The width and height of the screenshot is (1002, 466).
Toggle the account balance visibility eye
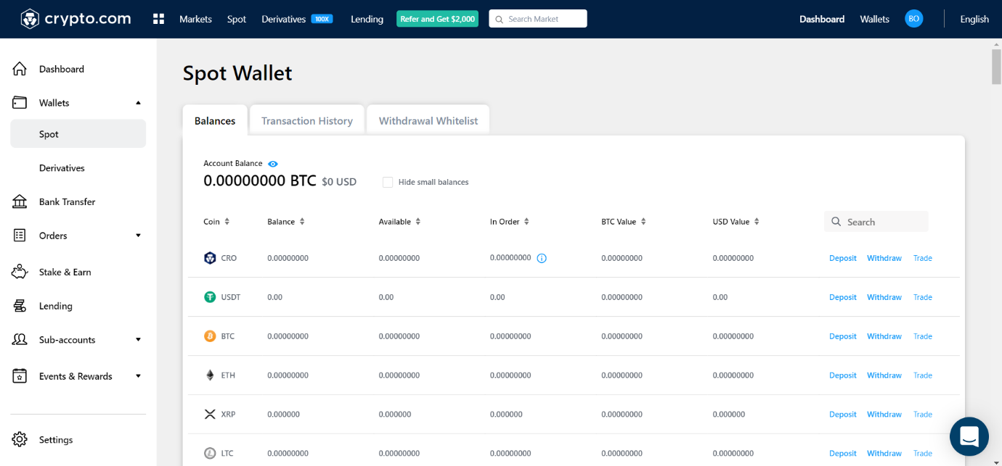(273, 164)
